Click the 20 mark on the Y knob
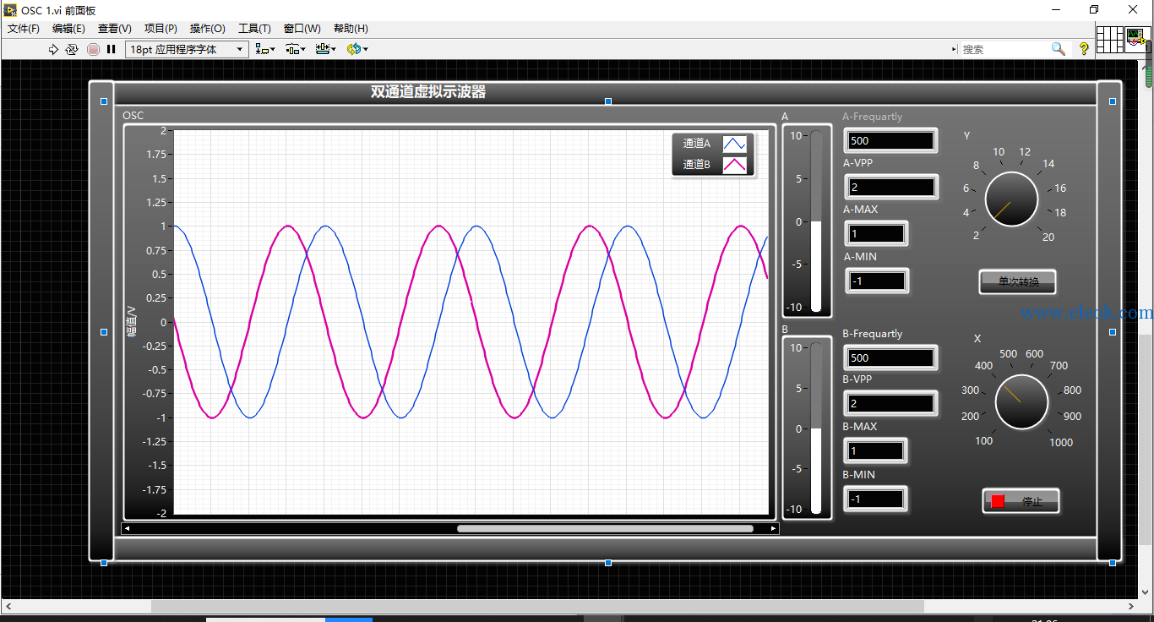This screenshot has width=1154, height=622. pyautogui.click(x=1048, y=237)
